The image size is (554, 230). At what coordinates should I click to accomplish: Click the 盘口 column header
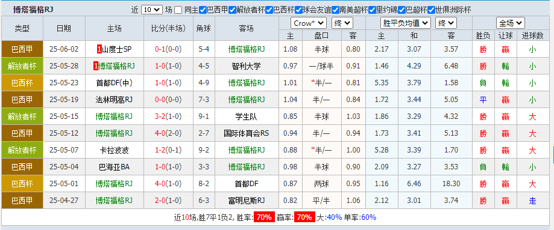tap(321, 35)
